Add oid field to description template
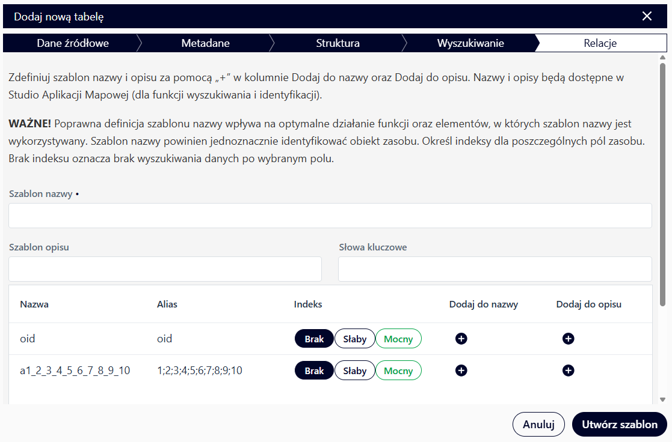The width and height of the screenshot is (672, 442). click(x=568, y=339)
